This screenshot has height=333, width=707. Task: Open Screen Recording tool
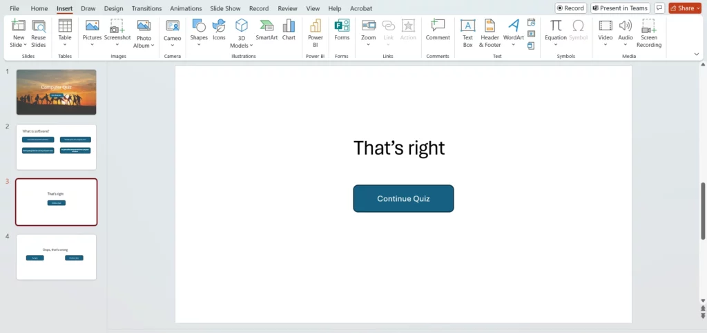click(648, 30)
